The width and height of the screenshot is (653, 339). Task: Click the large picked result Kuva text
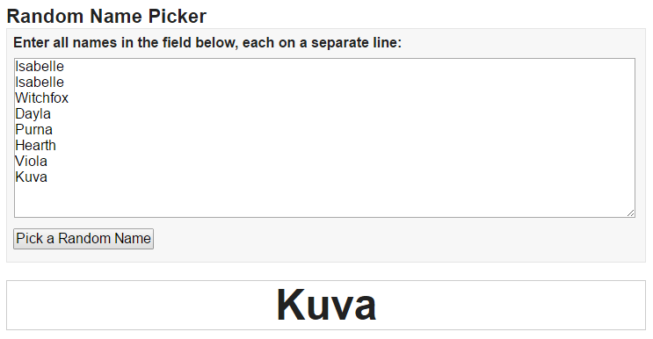click(327, 305)
